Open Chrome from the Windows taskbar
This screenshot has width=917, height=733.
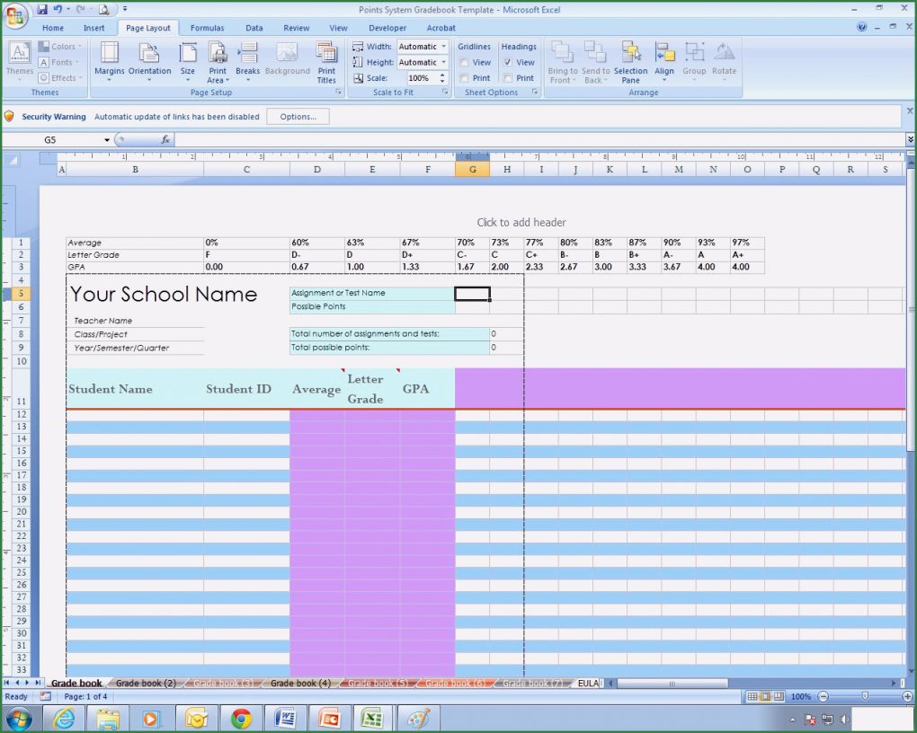click(x=240, y=719)
